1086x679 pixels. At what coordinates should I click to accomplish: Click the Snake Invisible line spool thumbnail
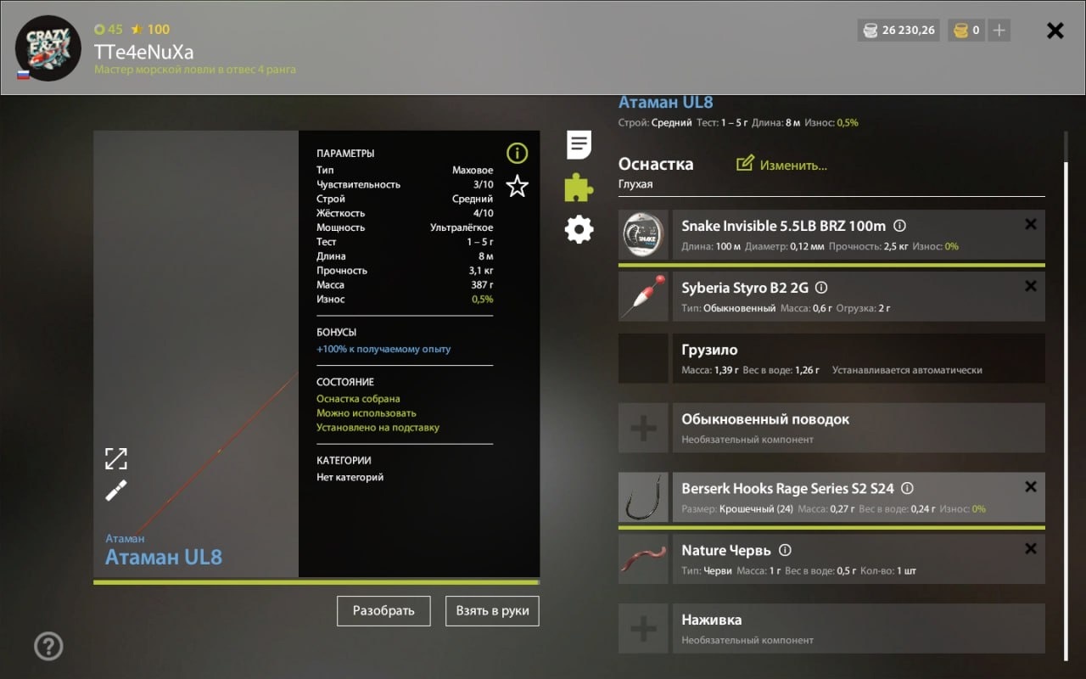point(643,235)
